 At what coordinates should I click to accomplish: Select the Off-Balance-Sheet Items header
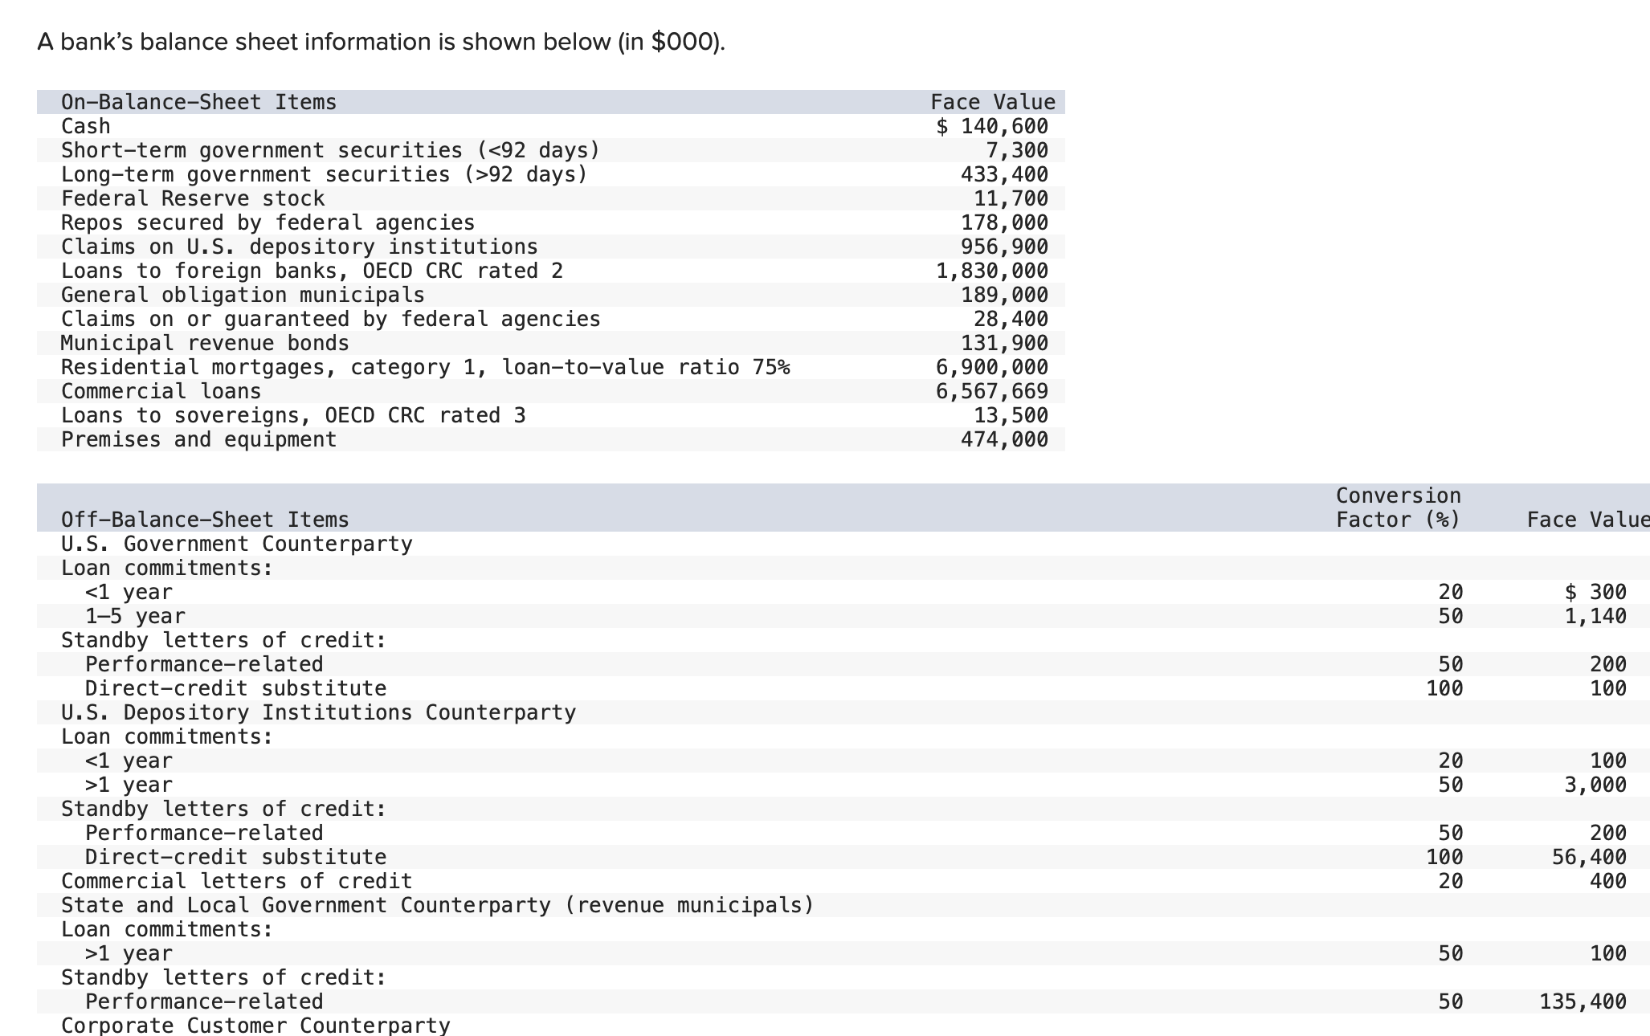click(x=204, y=520)
